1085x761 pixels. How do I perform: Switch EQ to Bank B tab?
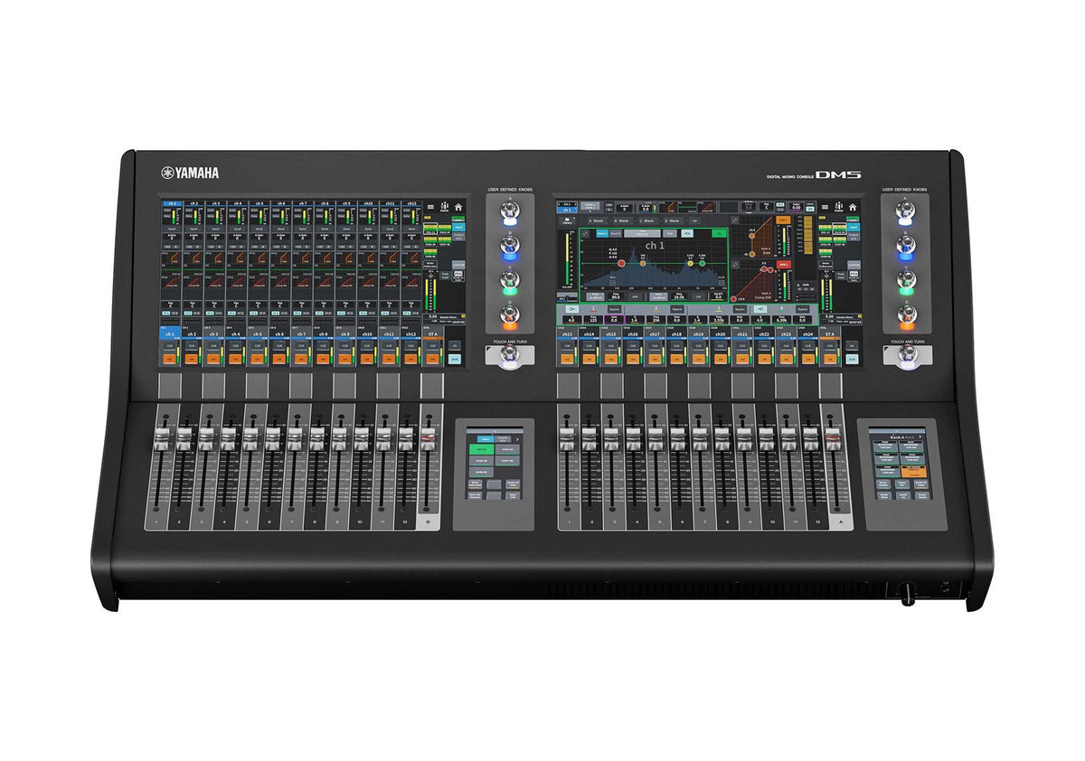tap(616, 234)
